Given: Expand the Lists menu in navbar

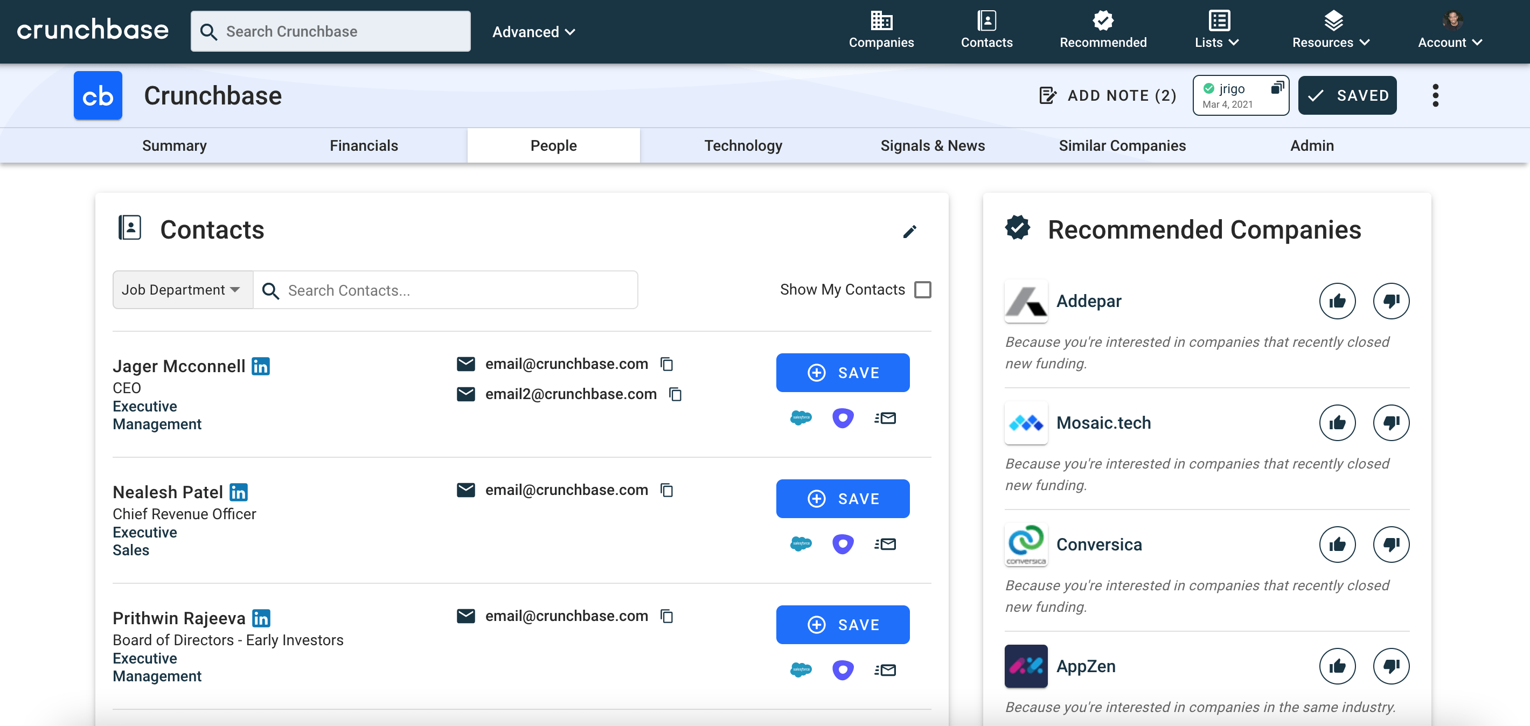Looking at the screenshot, I should [x=1216, y=31].
